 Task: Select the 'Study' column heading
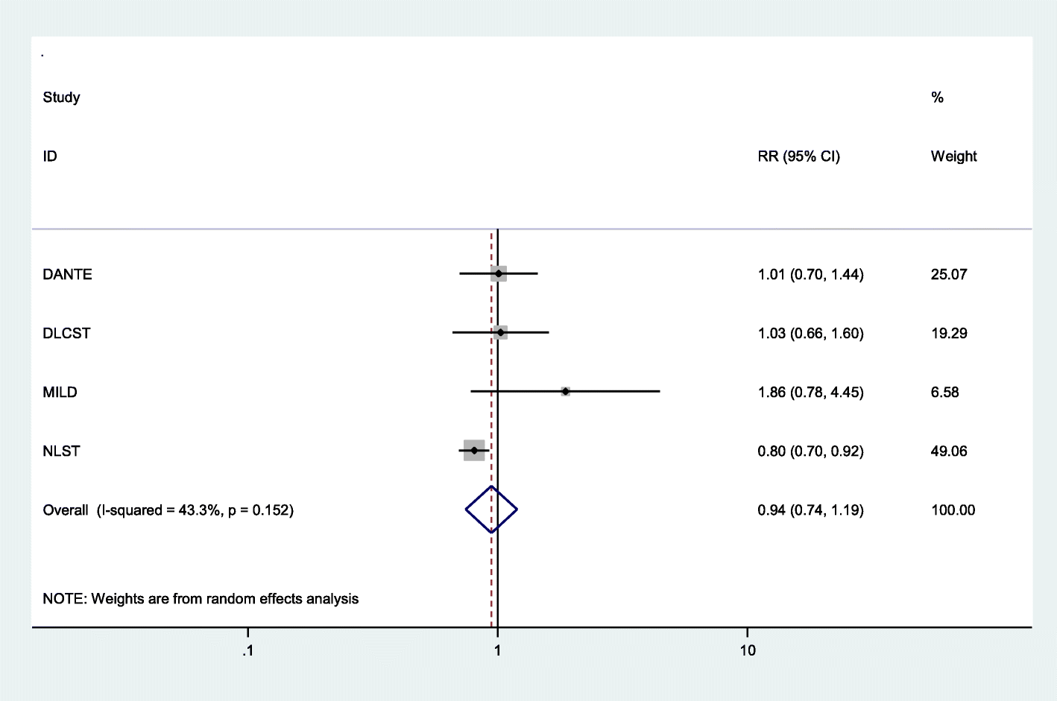(x=61, y=98)
